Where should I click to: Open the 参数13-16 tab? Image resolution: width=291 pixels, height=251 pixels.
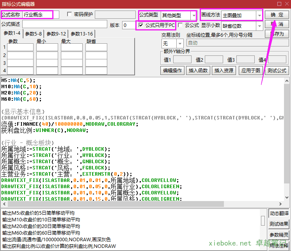(82, 34)
